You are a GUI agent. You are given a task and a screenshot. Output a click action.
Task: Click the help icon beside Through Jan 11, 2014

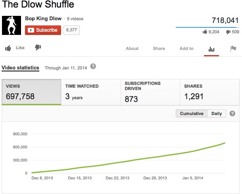tap(93, 66)
